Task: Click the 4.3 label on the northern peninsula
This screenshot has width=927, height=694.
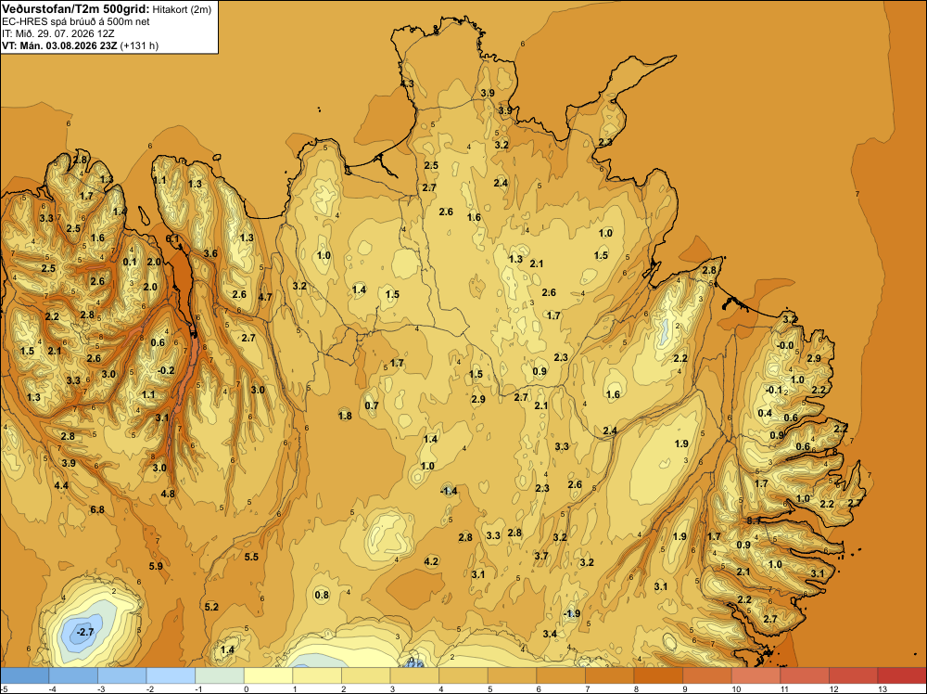Action: click(x=407, y=84)
